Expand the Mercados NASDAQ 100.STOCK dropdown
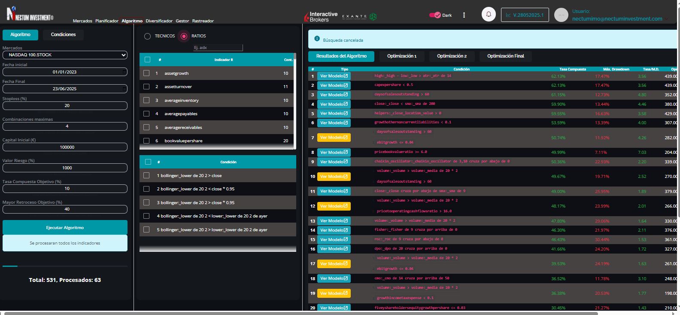The height and width of the screenshot is (315, 680). point(65,55)
